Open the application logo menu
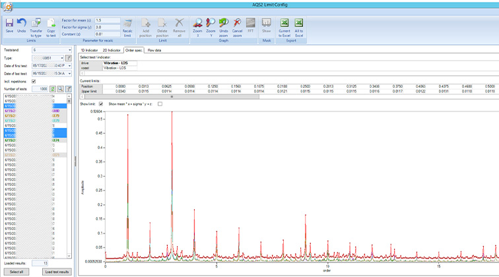This screenshot has width=499, height=277. click(8, 7)
